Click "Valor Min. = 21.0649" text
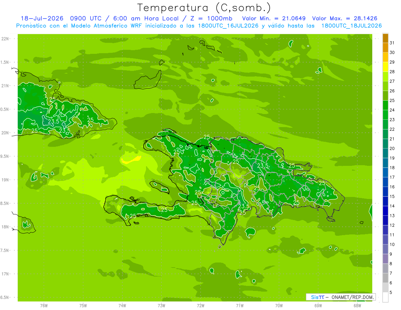Viewport: 401px width, 310px height. coord(275,18)
